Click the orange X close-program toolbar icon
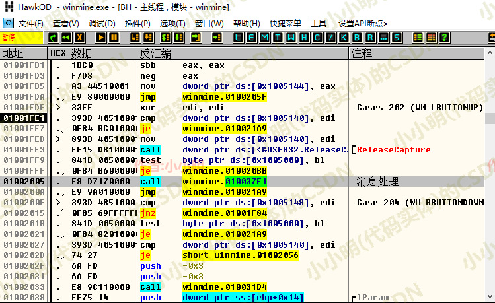Viewport: 495px width, 303px height. (x=79, y=38)
